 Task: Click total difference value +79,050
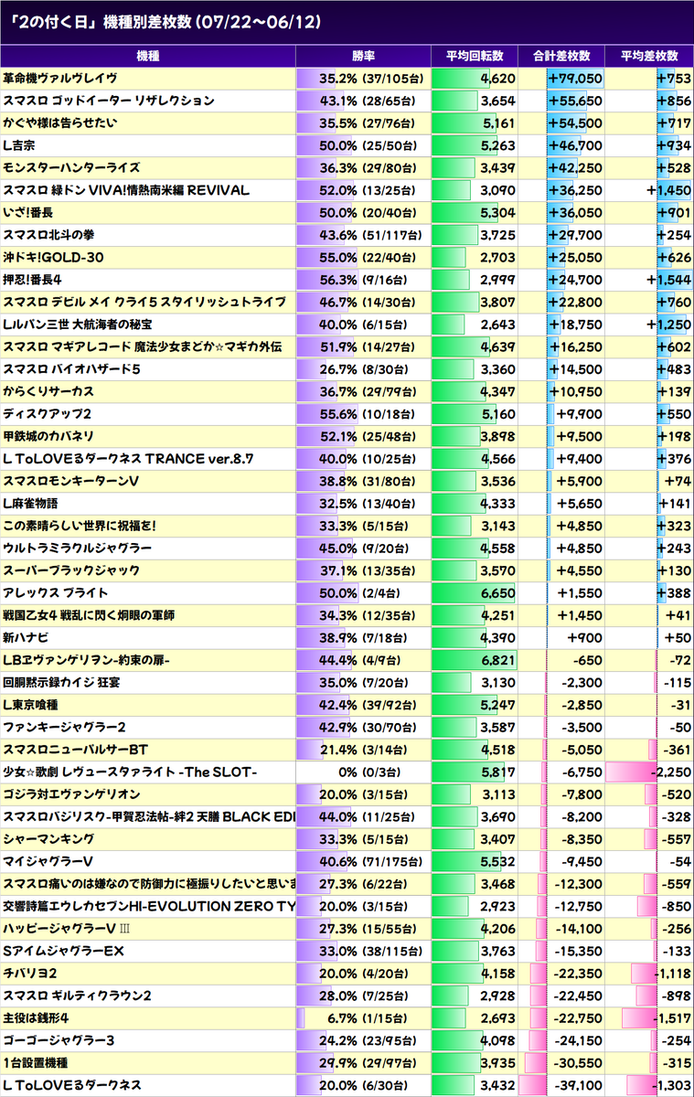(574, 79)
